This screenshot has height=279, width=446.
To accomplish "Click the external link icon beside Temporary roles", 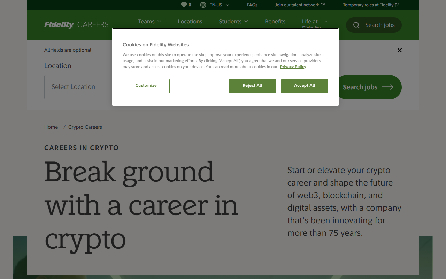I will coord(397,5).
